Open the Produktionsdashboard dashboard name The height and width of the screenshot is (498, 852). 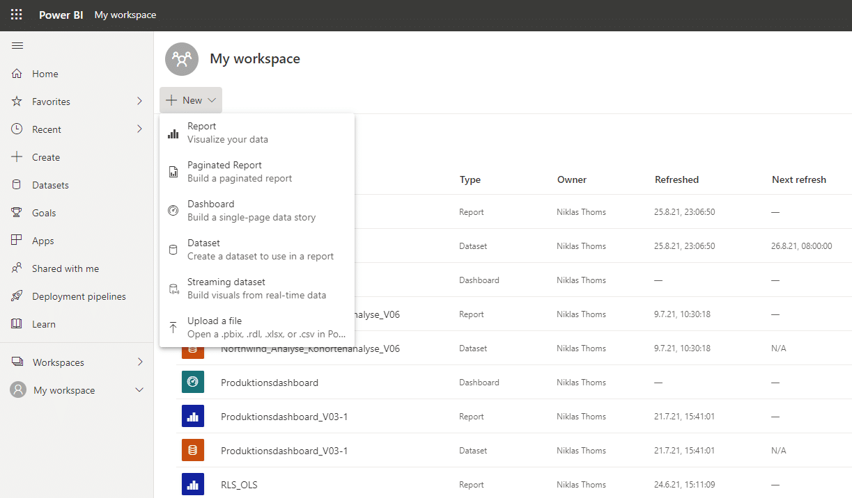click(x=270, y=383)
